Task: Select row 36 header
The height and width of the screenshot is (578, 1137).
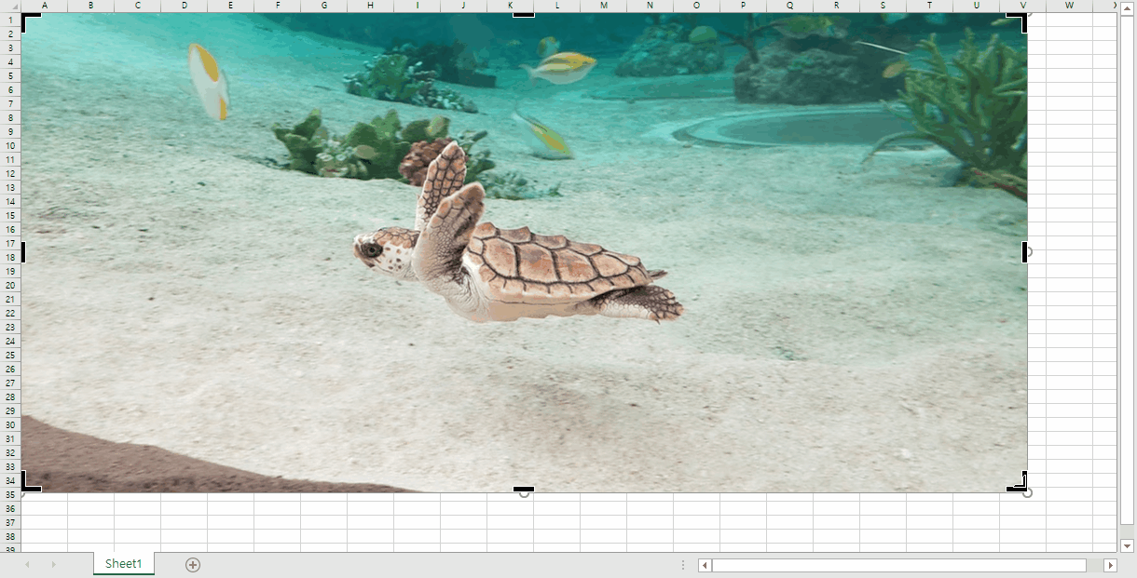Action: coord(10,508)
